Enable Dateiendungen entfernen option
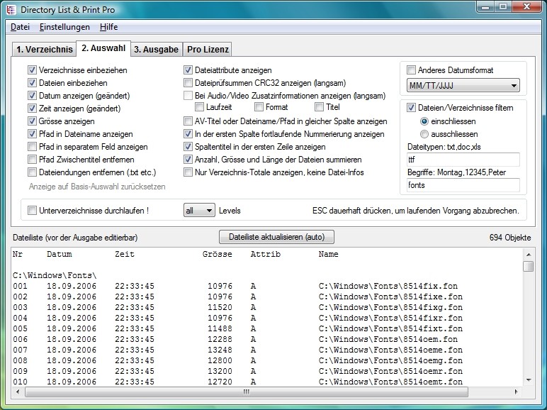547x410 pixels. tap(32, 172)
